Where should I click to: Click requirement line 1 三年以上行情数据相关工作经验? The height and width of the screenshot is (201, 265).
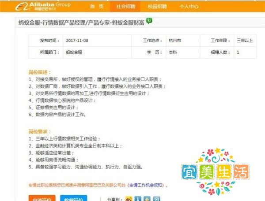tap(64, 138)
